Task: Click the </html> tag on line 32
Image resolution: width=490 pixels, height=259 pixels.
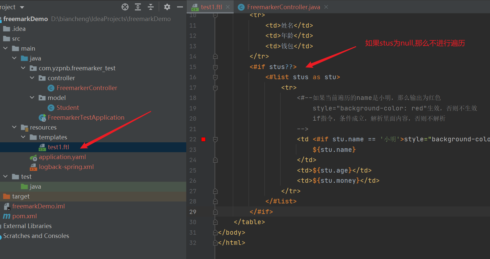Action: pyautogui.click(x=232, y=243)
